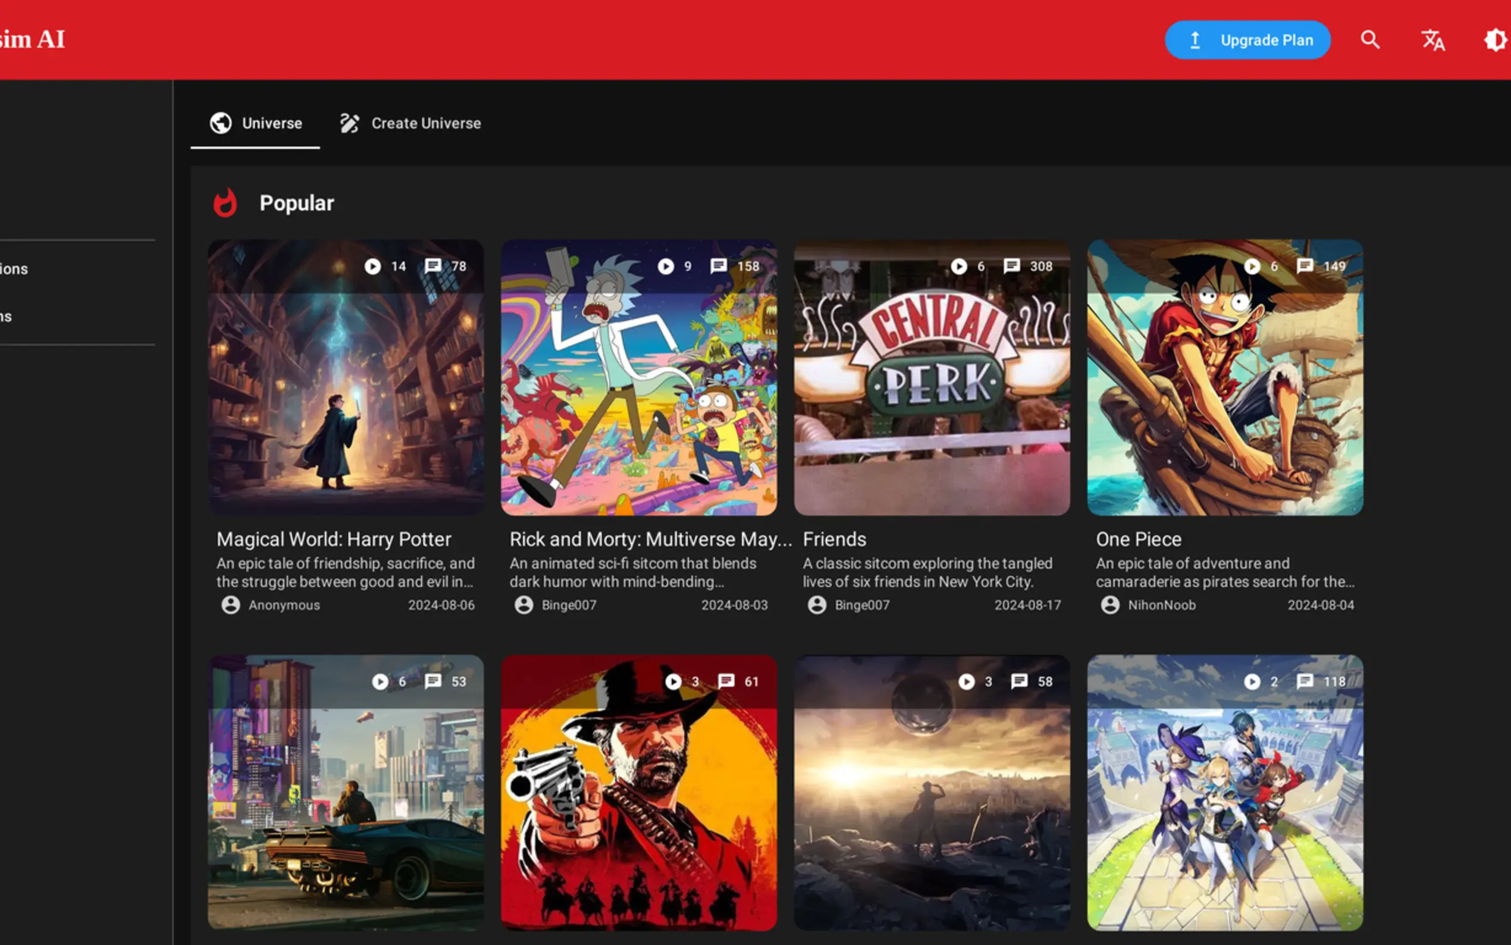
Task: Open the search magnifier icon
Action: [x=1370, y=40]
